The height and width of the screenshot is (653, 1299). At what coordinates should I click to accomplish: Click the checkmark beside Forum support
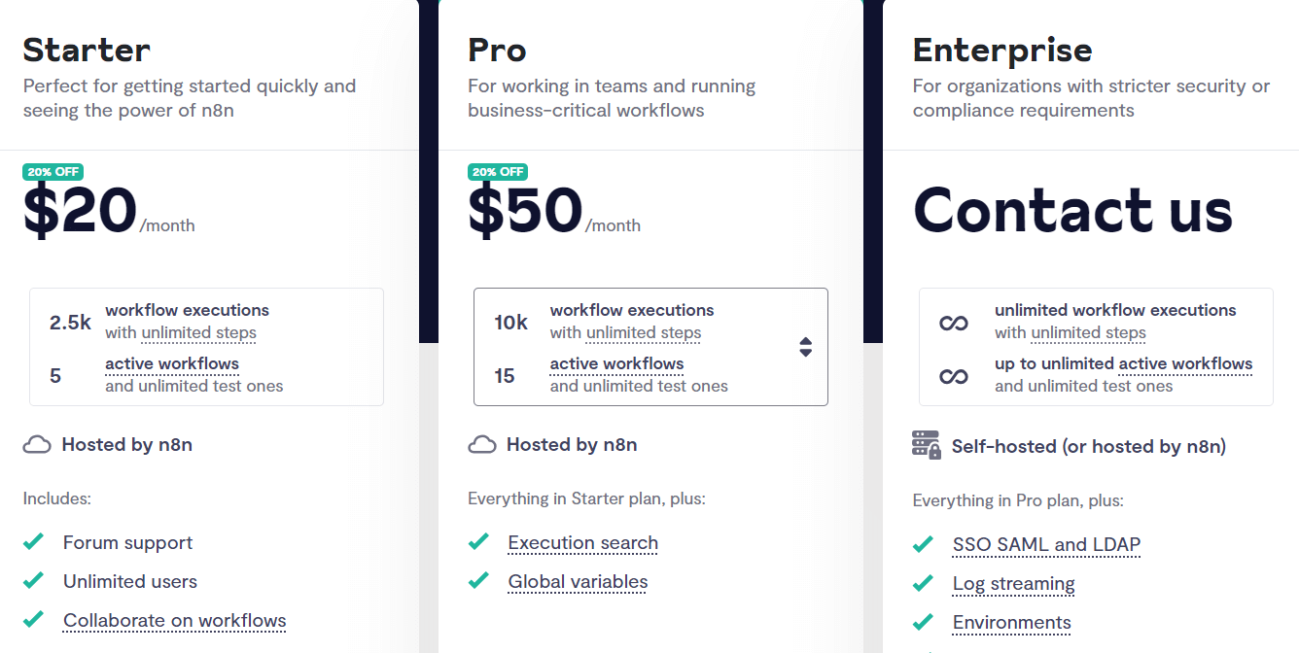tap(34, 542)
